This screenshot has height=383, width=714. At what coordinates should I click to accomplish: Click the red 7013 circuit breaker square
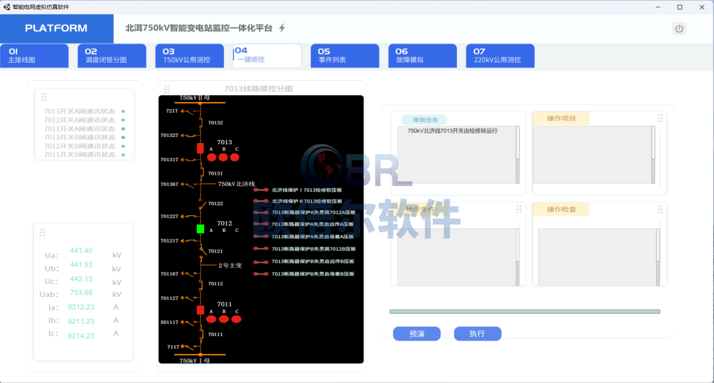tap(200, 148)
